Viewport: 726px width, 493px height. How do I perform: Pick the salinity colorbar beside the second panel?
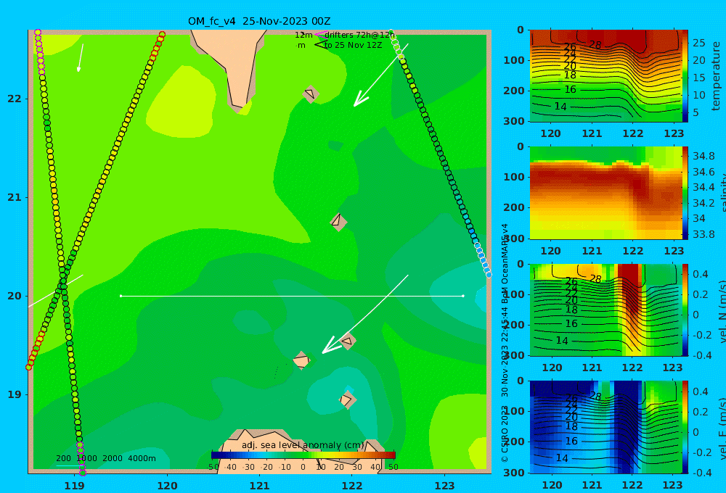point(685,193)
